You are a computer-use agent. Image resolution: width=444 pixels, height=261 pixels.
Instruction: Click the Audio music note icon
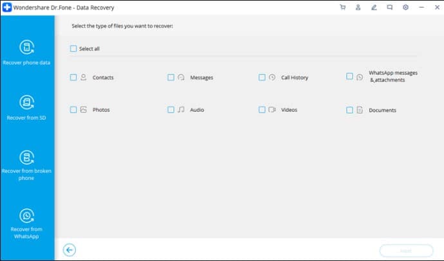181,109
